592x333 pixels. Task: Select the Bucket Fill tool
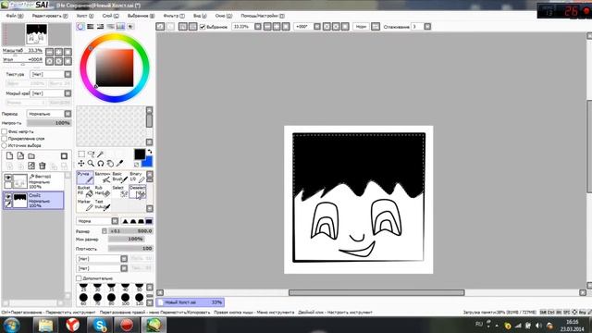85,191
